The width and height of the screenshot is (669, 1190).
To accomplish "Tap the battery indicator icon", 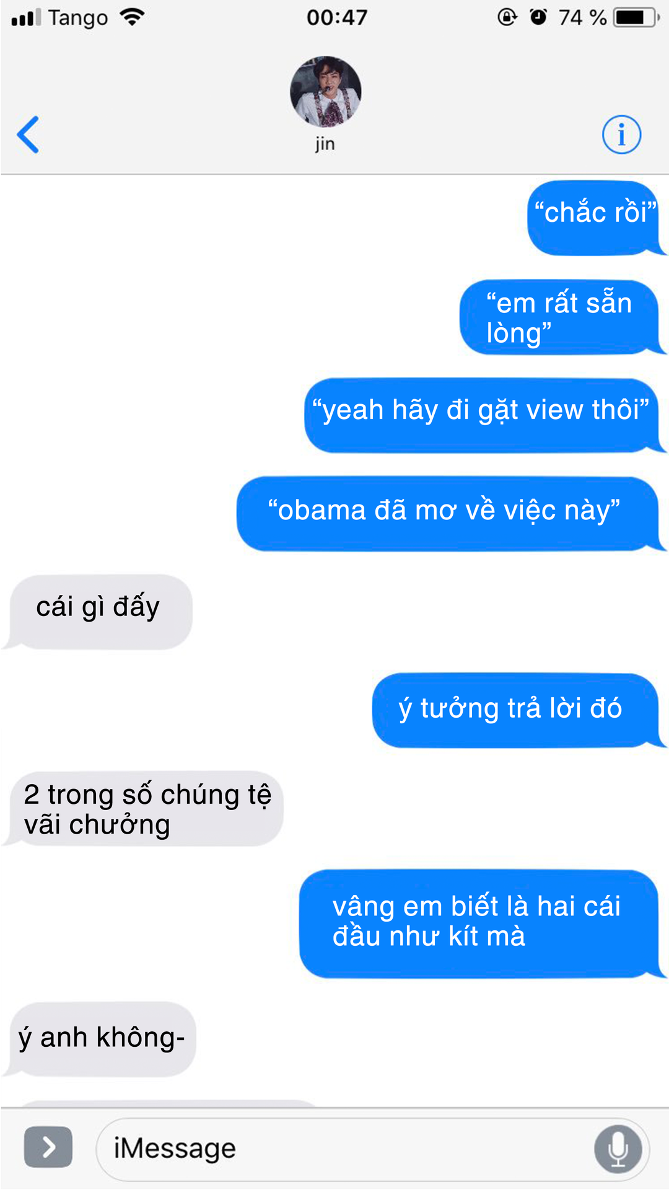I will click(x=636, y=17).
